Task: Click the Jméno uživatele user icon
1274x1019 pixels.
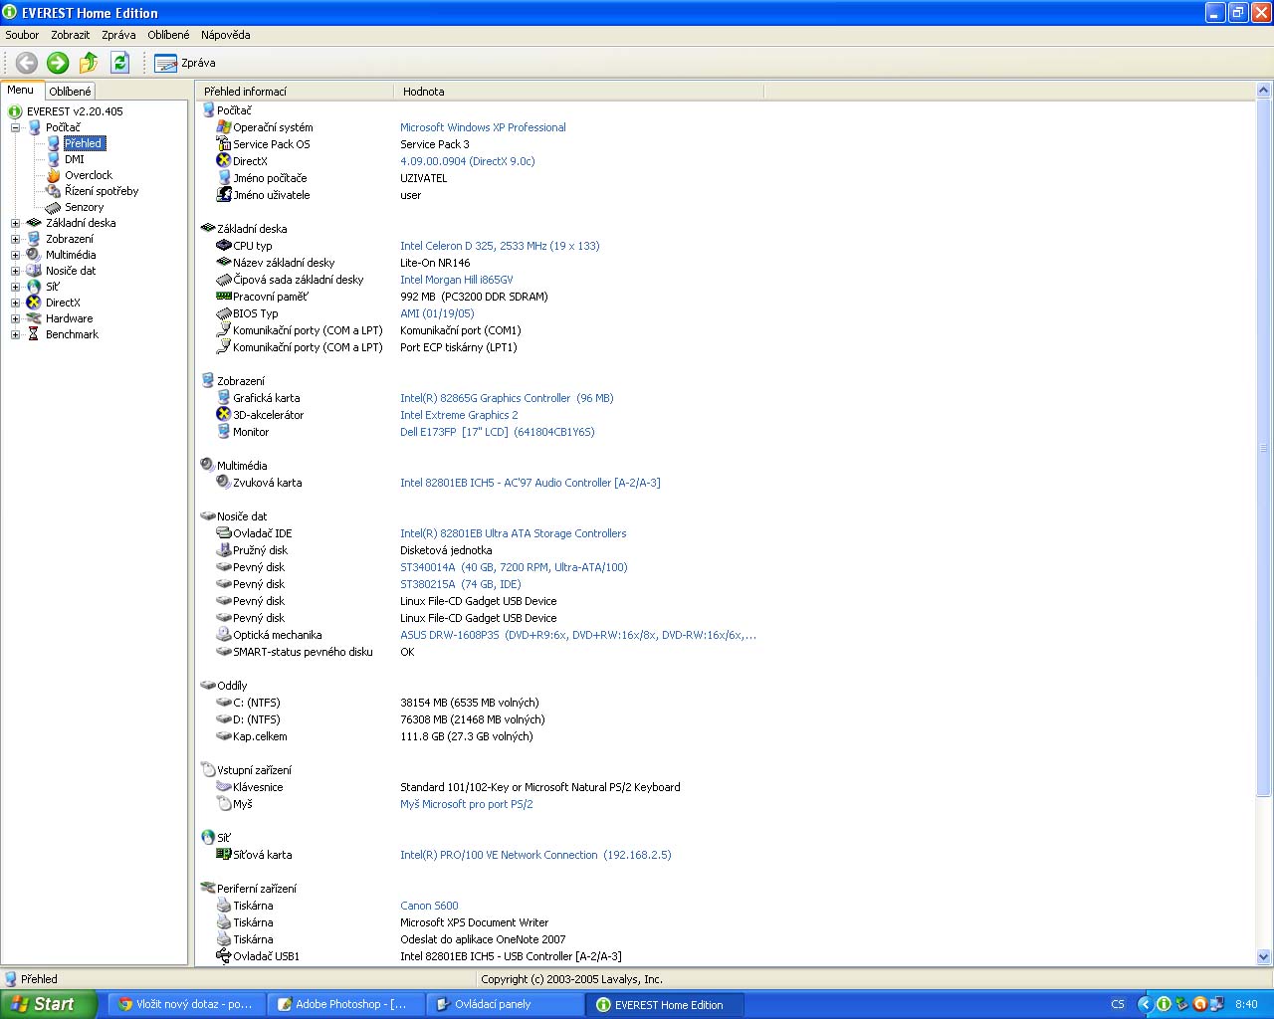Action: coord(224,195)
